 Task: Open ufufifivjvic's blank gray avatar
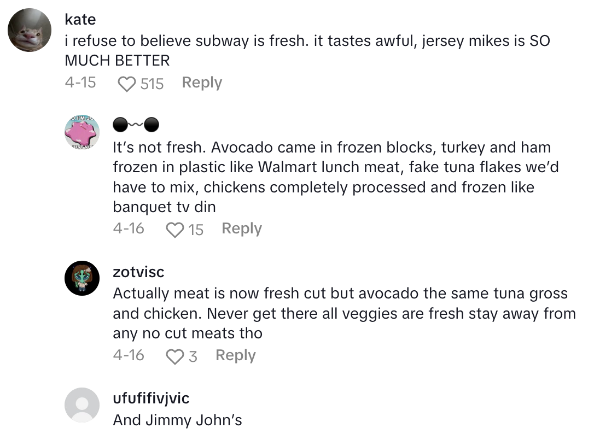point(82,406)
